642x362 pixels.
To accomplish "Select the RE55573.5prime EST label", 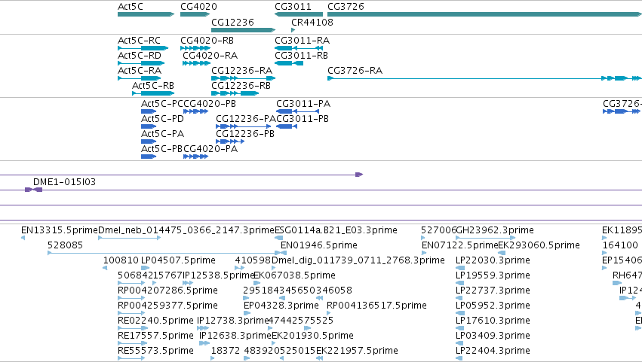I will pyautogui.click(x=155, y=351).
